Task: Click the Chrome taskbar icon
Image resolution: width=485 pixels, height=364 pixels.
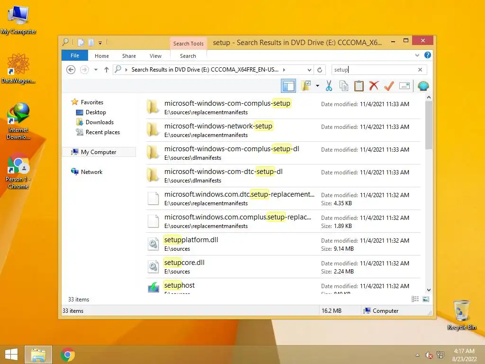Action: point(68,355)
